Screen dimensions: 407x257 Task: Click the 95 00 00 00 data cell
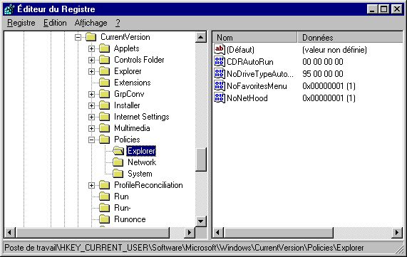323,74
